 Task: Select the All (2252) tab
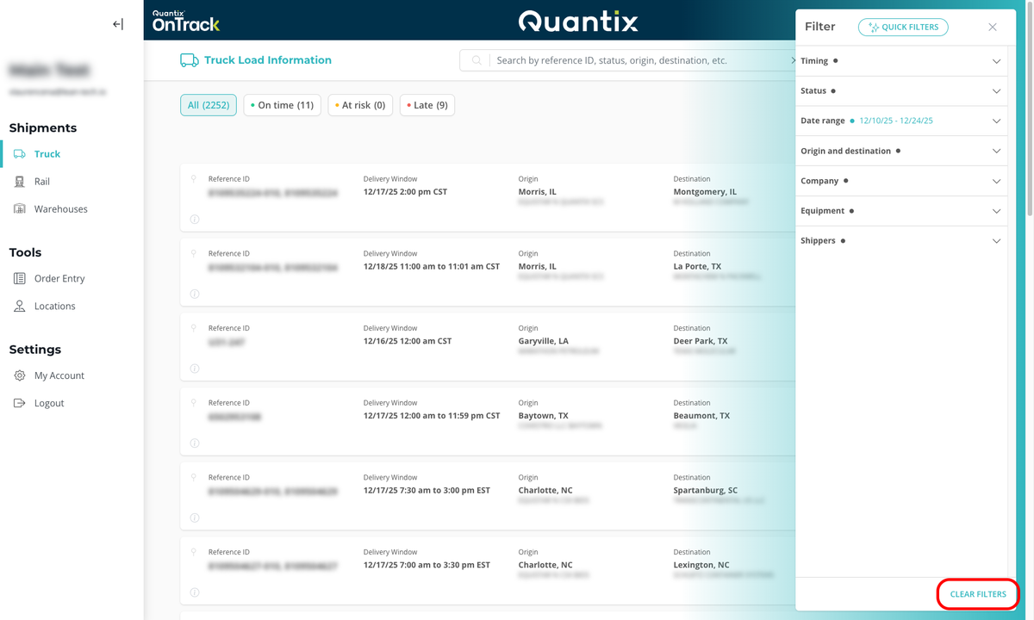209,105
